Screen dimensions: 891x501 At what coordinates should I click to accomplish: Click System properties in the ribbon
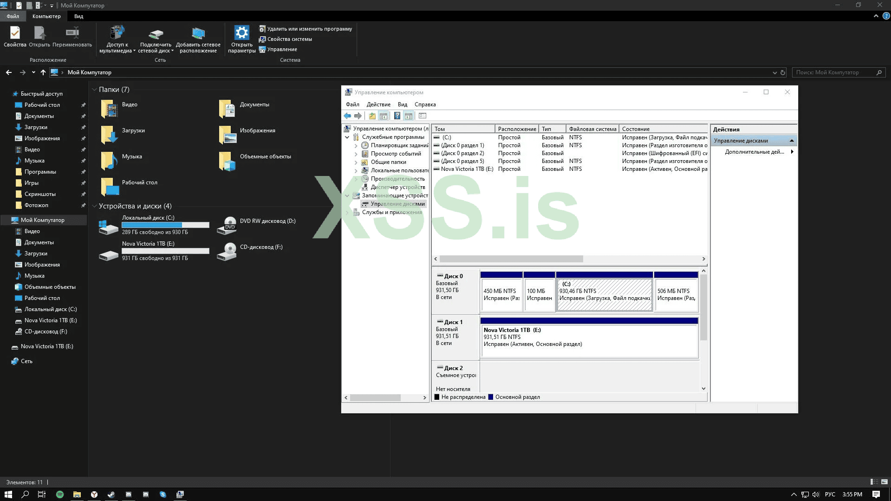click(x=289, y=39)
